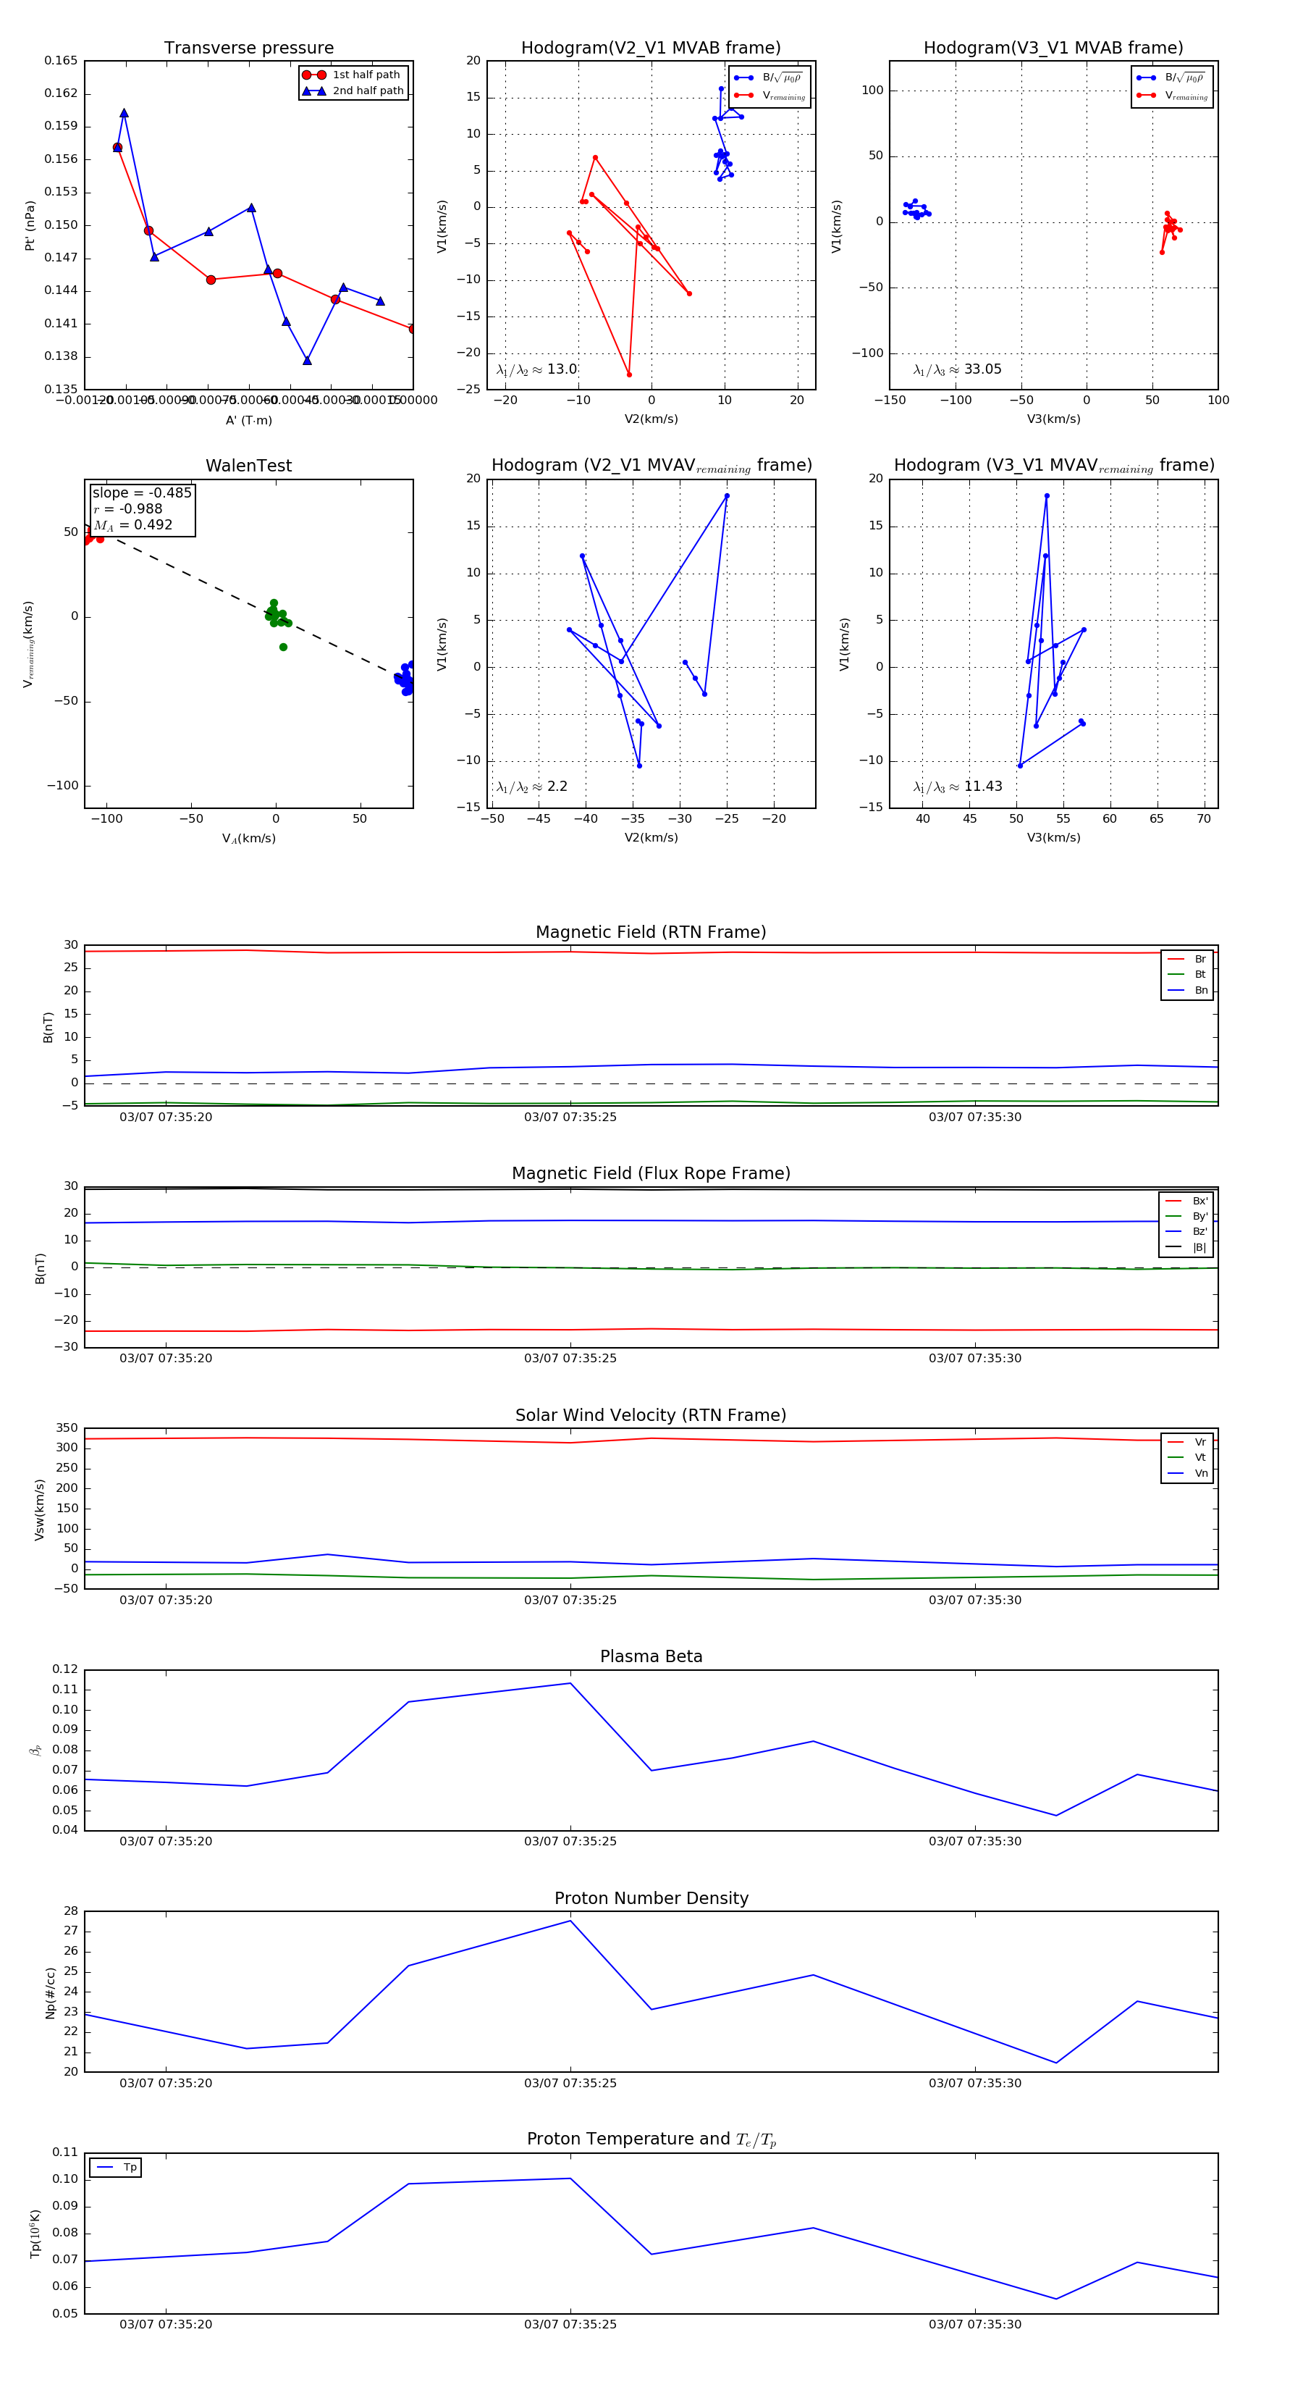Click '03/07 07:35:30' tick under Proton Temperature
This screenshot has width=1303, height=2390.
click(976, 2324)
